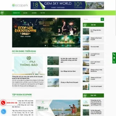
Task: Open Chung cư Sky Forest Ecopark link in main list
Action: pos(69,82)
